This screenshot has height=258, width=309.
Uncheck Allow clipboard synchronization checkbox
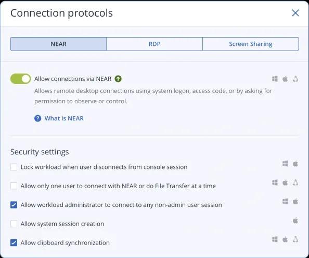point(14,243)
